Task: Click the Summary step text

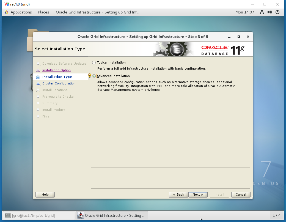Action: (50, 103)
